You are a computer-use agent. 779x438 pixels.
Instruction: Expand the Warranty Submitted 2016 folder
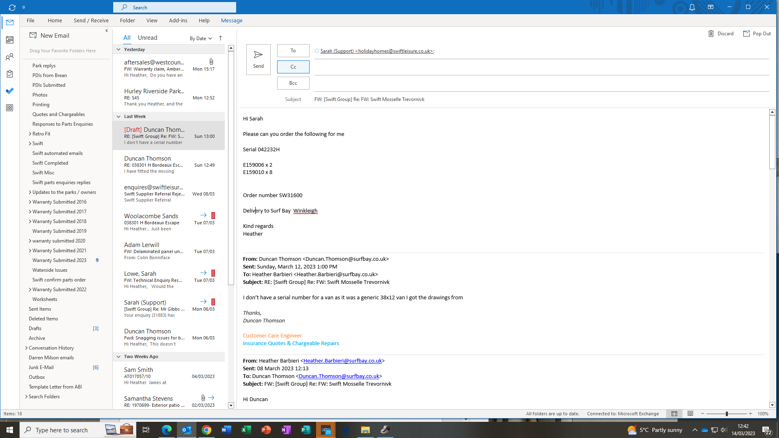(30, 202)
